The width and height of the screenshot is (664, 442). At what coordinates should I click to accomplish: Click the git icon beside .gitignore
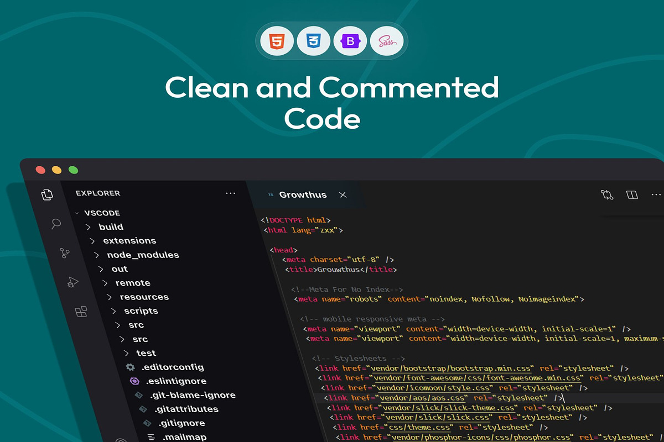pos(147,423)
